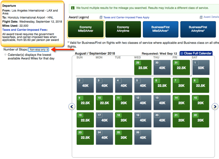Open the Award Details link
Image resolution: width=219 pixels, height=159 pixels.
tap(211, 17)
